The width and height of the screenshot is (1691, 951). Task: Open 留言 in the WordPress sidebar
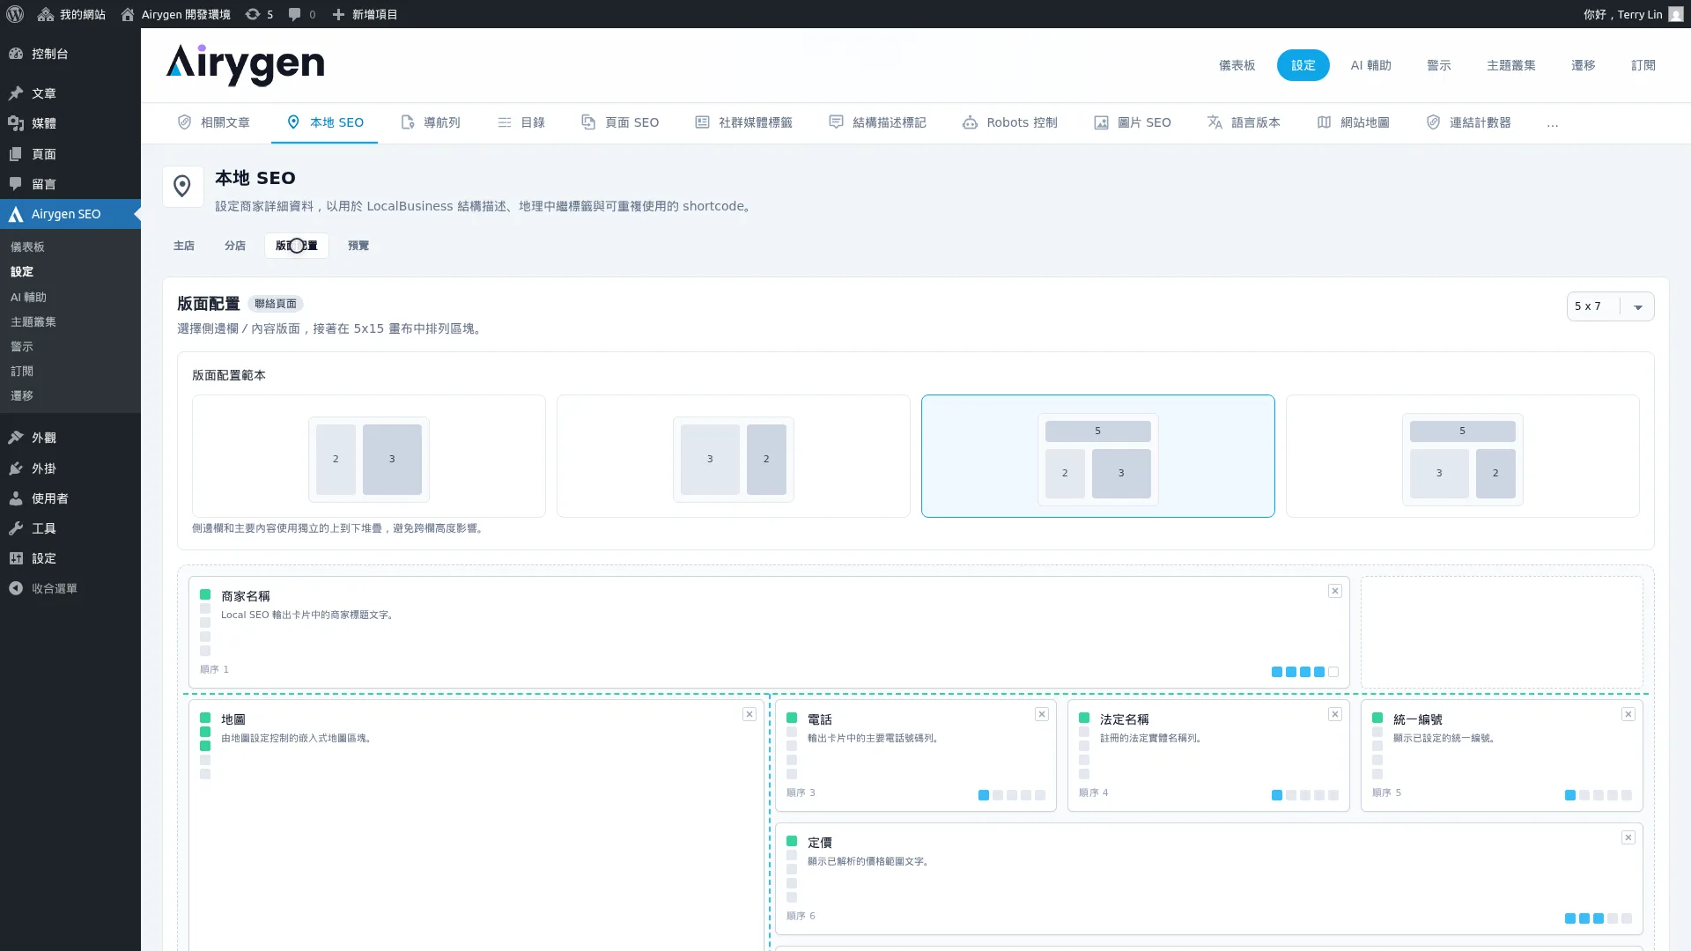[x=70, y=184]
